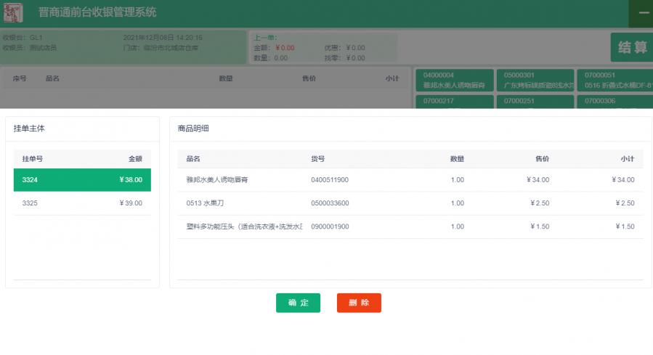Click the 金额 column header in order list
This screenshot has width=653, height=355.
(135, 159)
